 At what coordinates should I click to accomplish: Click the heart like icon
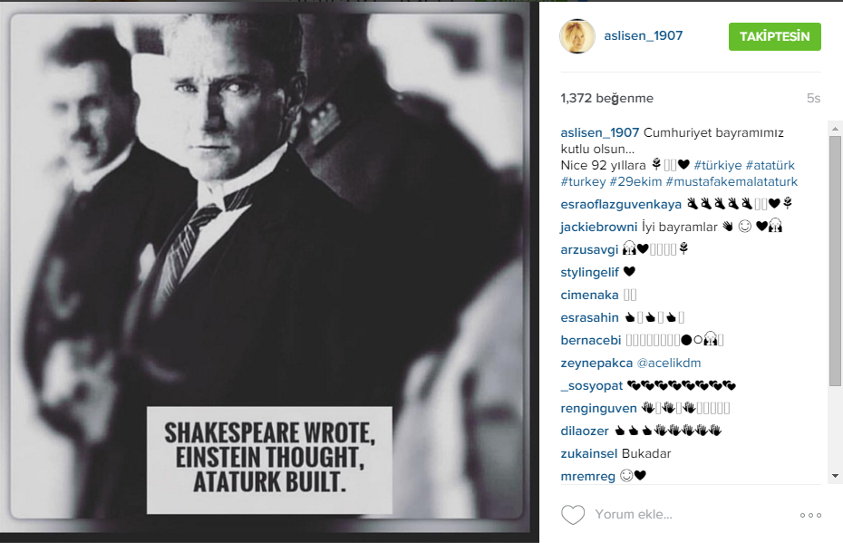pos(572,515)
